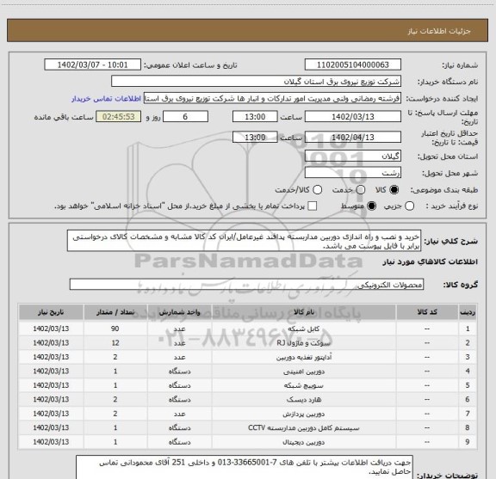This screenshot has height=479, width=496.
Task: Click the شماره نیاز field 1102005104000063
Action: pos(353,64)
